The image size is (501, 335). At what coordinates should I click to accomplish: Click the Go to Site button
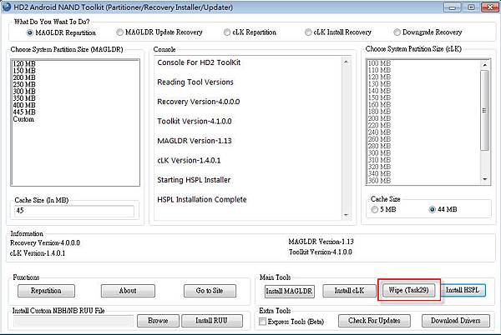coord(210,291)
